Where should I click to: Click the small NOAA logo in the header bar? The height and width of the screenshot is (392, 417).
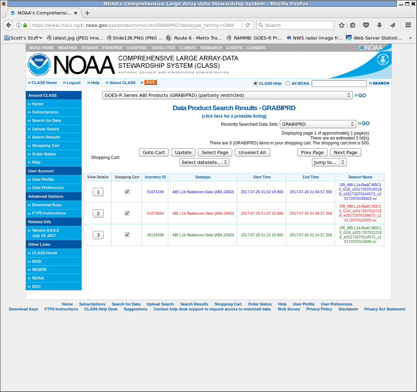(x=371, y=48)
